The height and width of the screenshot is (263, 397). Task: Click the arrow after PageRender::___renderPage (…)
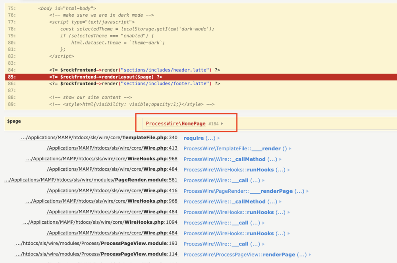point(308,191)
